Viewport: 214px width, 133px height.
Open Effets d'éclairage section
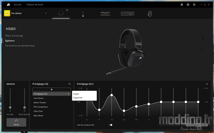(14, 36)
